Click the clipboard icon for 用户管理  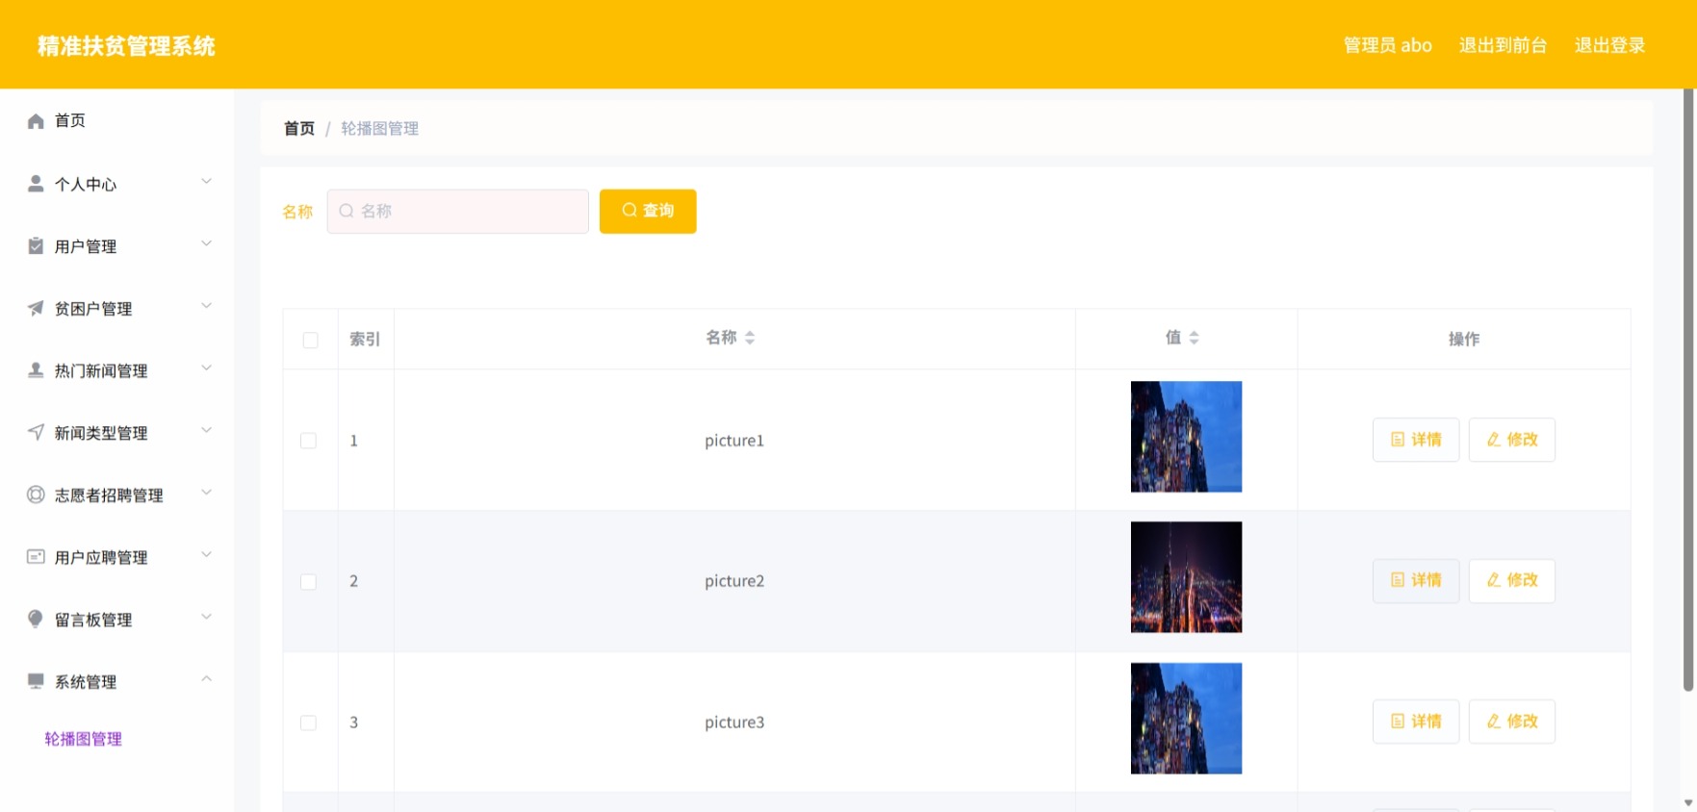click(36, 246)
